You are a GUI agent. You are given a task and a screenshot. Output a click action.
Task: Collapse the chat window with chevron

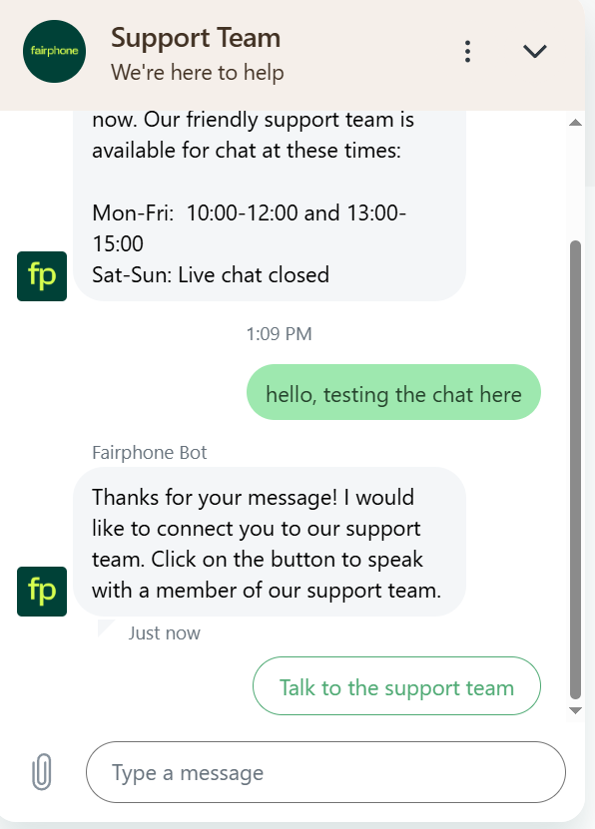tap(535, 51)
